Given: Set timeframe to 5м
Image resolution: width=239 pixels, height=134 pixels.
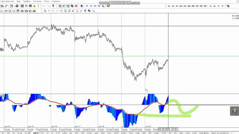Looking at the screenshot, I should (177, 6).
